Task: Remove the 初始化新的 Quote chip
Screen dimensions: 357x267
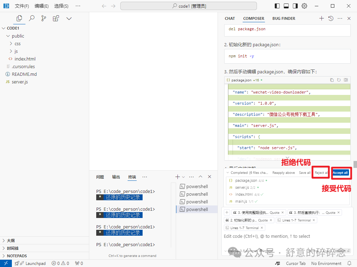Action: click(x=271, y=220)
